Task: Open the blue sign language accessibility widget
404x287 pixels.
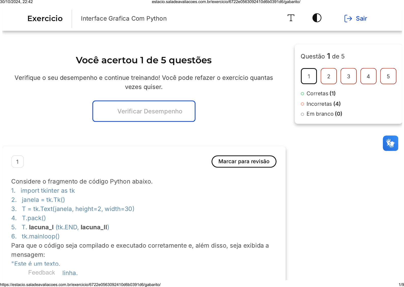Action: point(390,143)
